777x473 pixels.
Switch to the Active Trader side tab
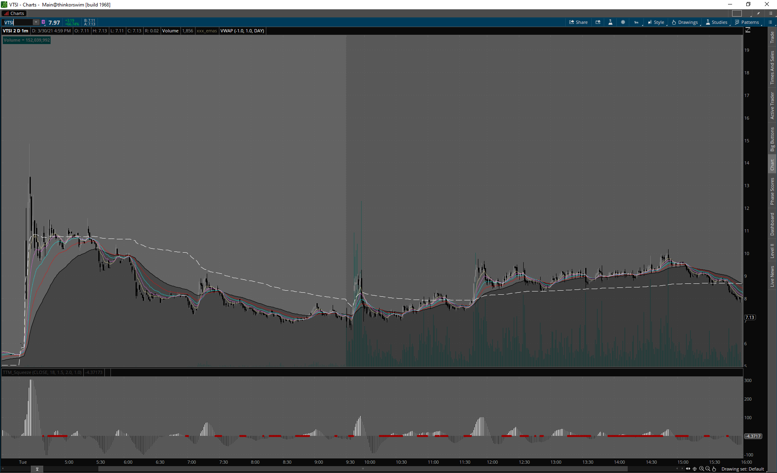point(772,105)
